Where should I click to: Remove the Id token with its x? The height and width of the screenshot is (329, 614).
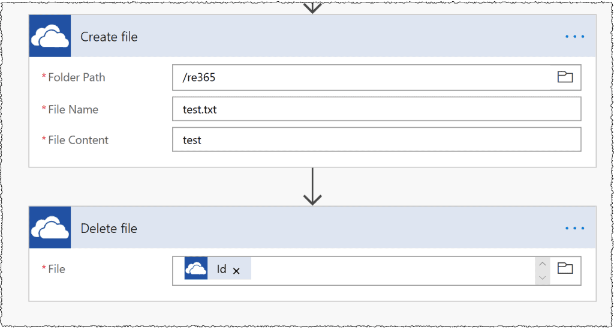[236, 271]
